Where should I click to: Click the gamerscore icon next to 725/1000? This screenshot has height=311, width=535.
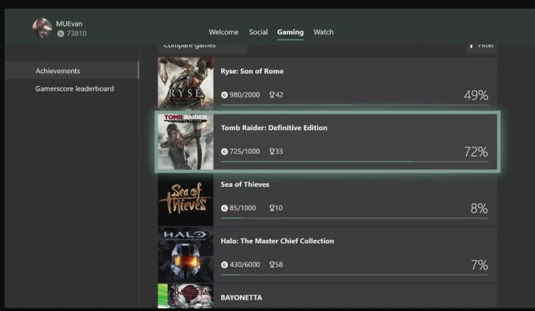224,151
